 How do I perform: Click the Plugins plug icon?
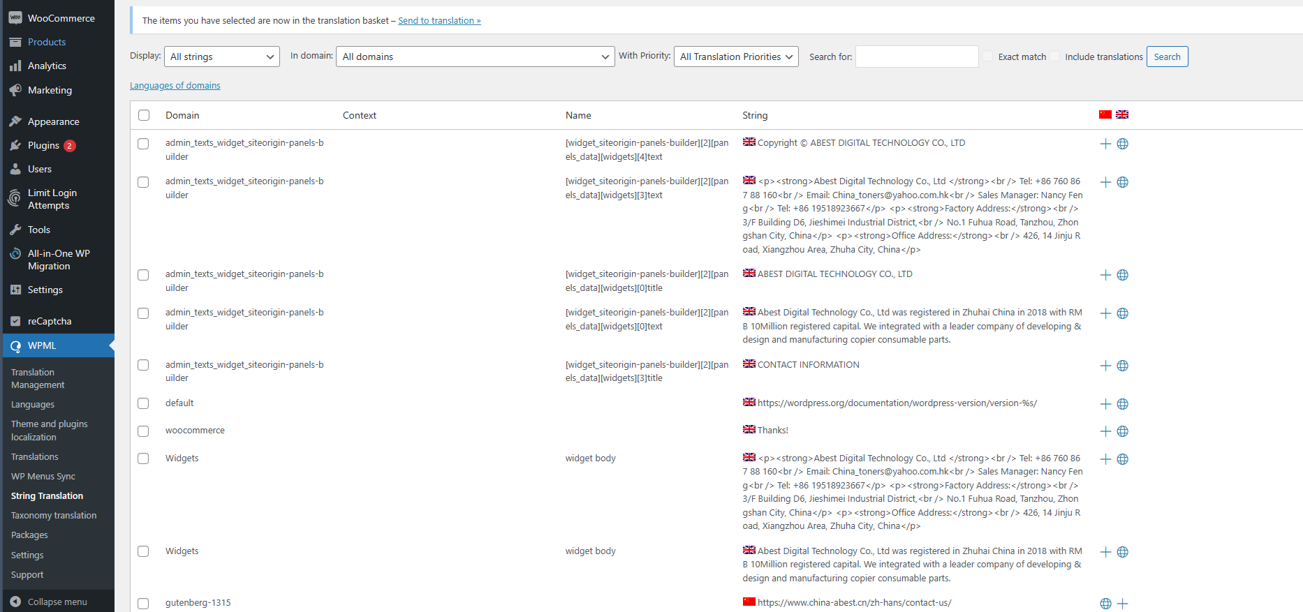coord(15,145)
